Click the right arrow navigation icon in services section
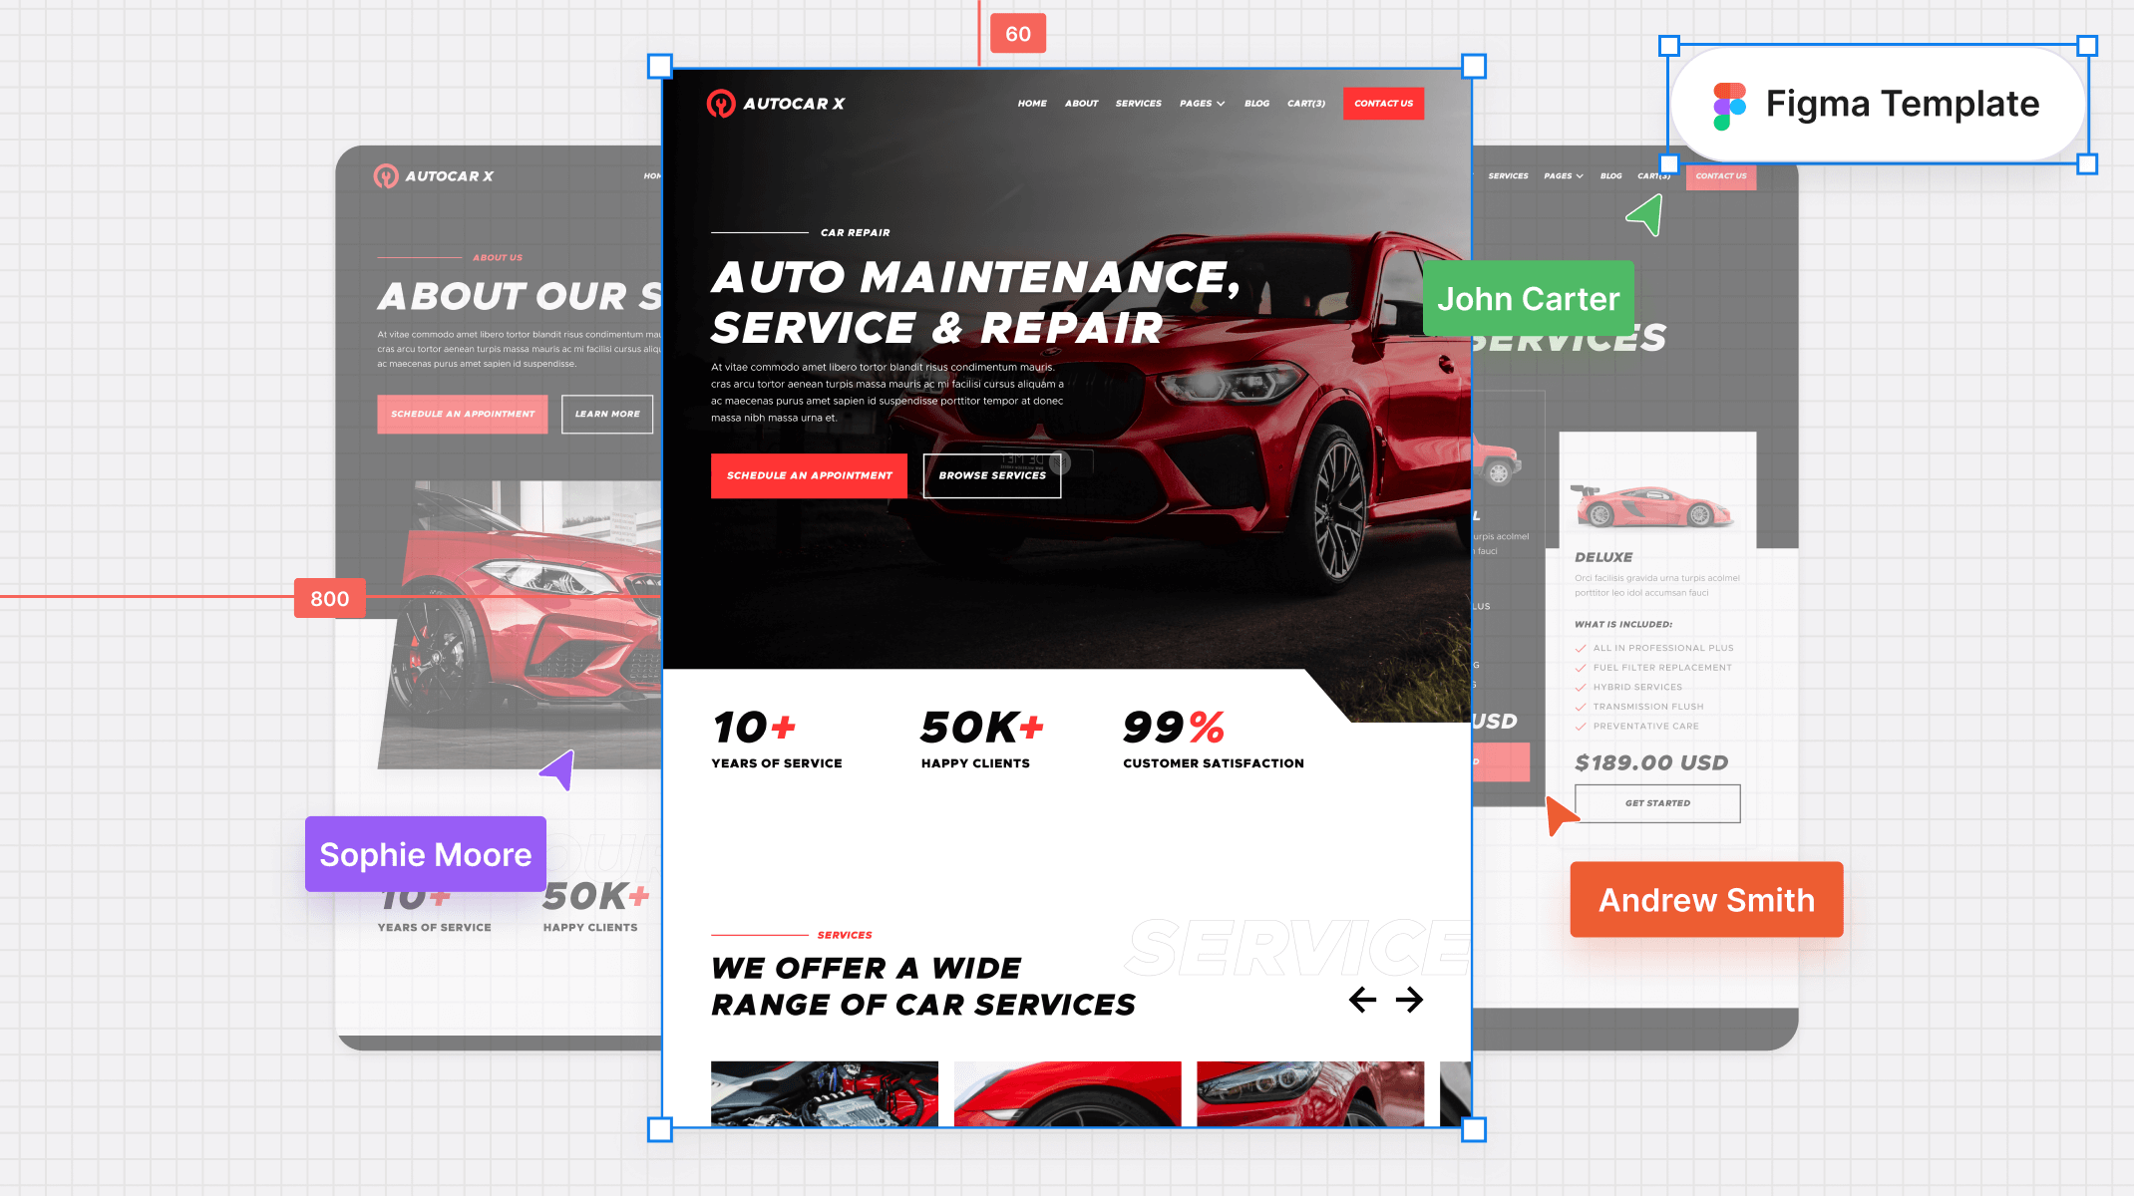Screen dimensions: 2134x1197 tap(1408, 1000)
